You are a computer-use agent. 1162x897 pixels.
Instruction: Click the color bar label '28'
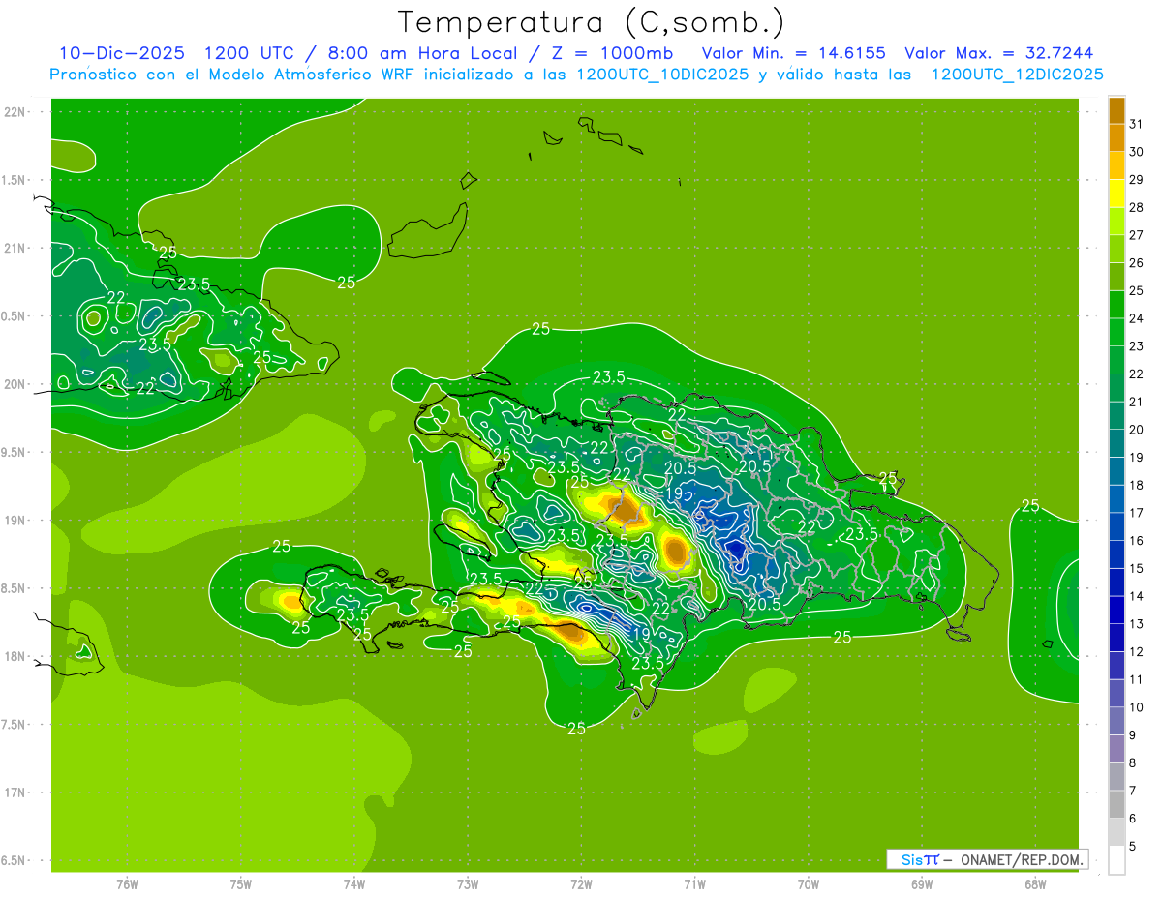pyautogui.click(x=1137, y=207)
